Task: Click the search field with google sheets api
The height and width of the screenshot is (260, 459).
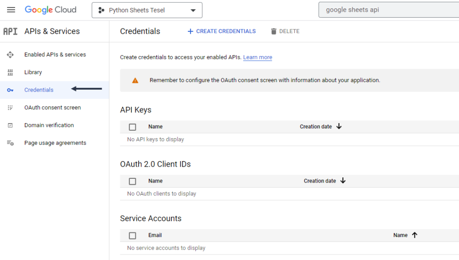Action: (389, 10)
